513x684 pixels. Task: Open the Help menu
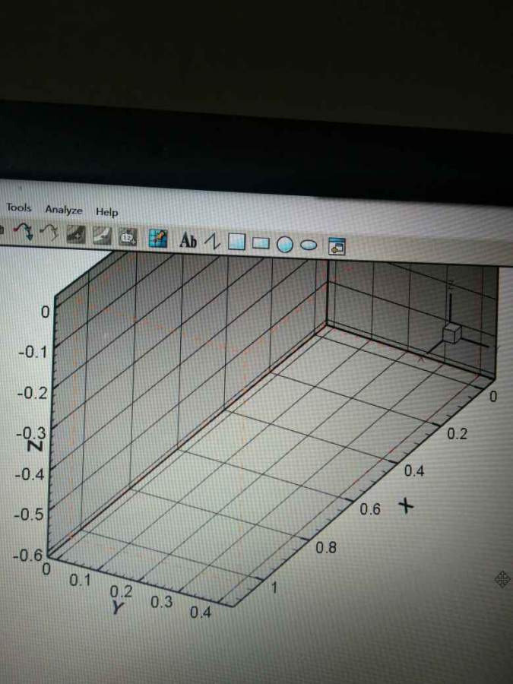(x=107, y=212)
